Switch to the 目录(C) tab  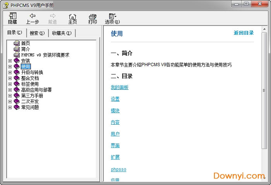click(15, 33)
